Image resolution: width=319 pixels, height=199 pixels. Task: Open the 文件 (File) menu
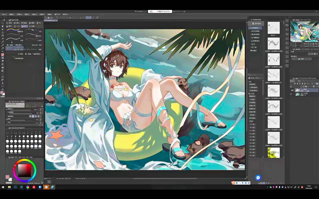(4, 14)
